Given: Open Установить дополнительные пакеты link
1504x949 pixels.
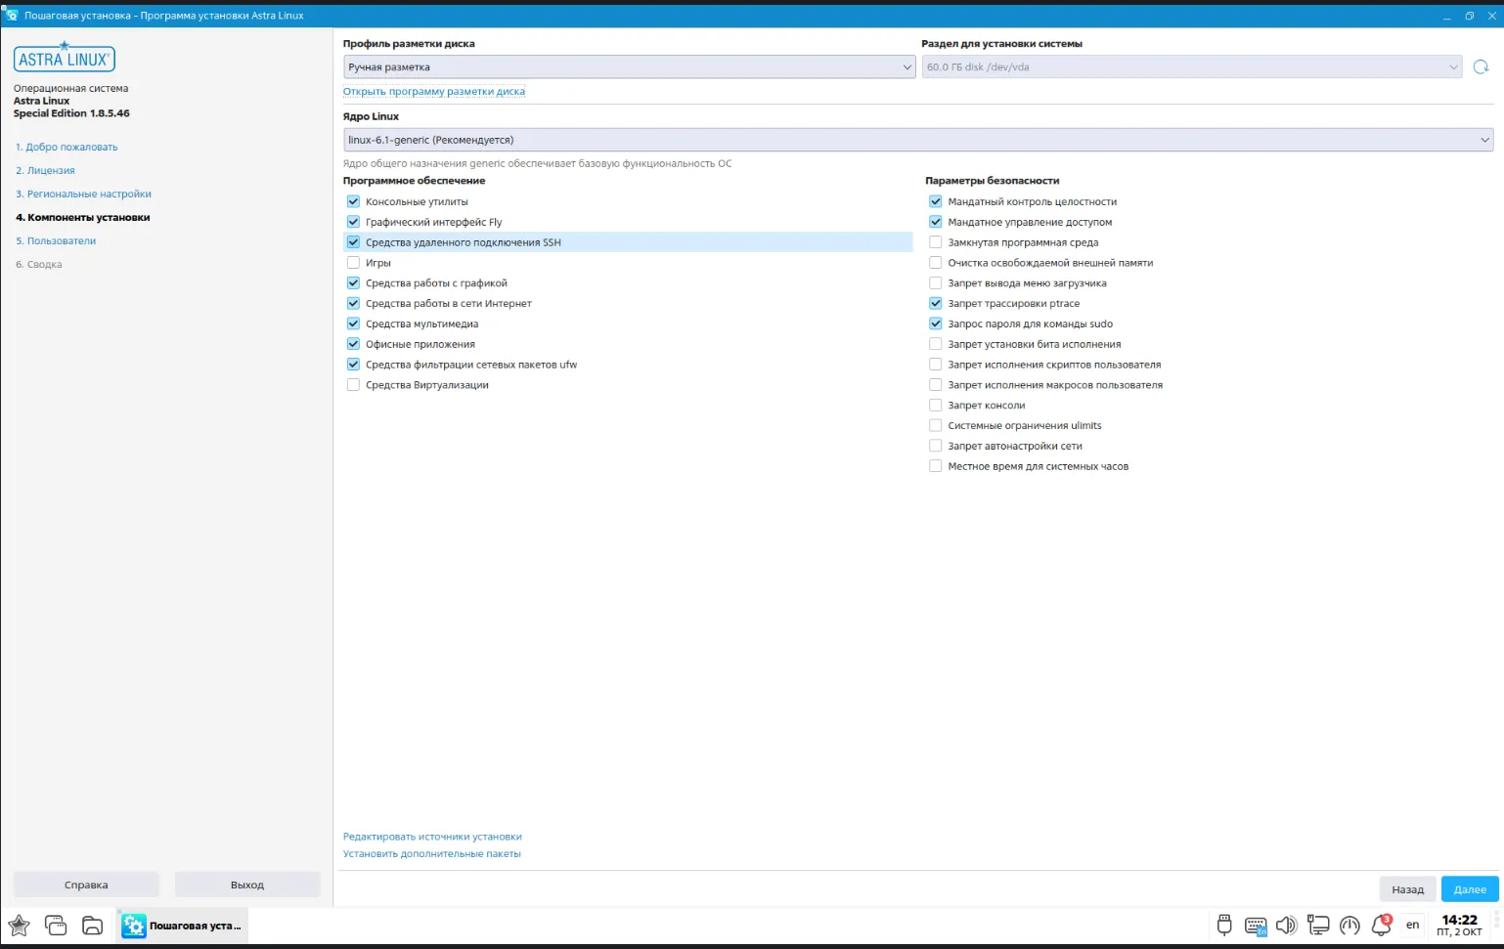Looking at the screenshot, I should (431, 853).
